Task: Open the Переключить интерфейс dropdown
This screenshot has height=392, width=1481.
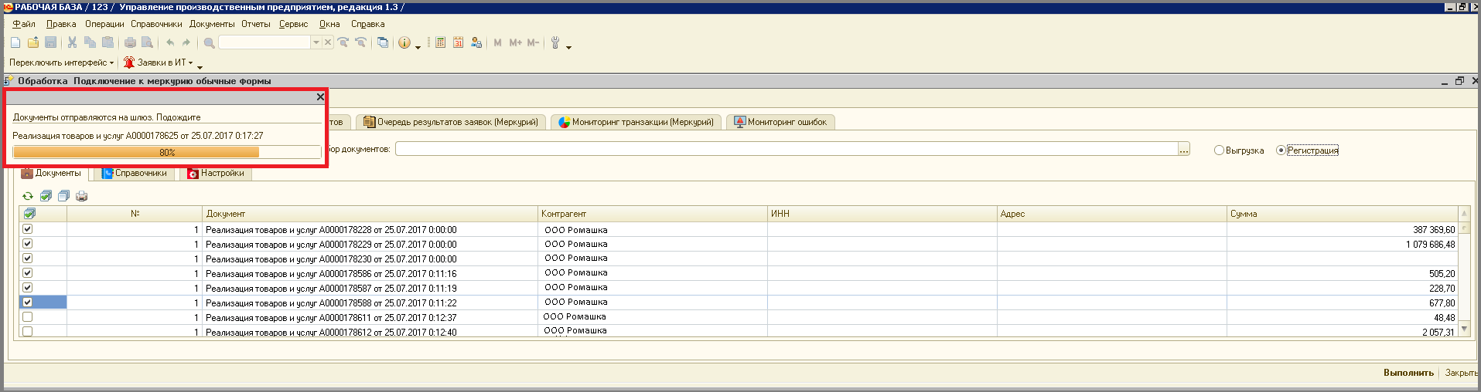Action: click(x=62, y=63)
